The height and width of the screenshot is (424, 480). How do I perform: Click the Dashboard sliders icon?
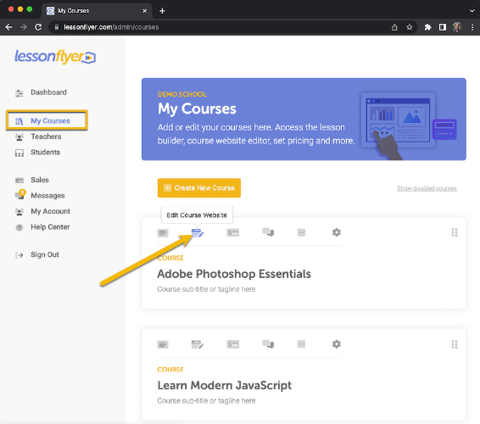20,93
